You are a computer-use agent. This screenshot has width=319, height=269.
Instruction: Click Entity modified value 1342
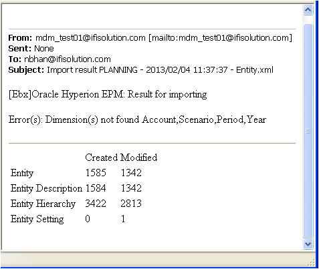click(x=131, y=173)
